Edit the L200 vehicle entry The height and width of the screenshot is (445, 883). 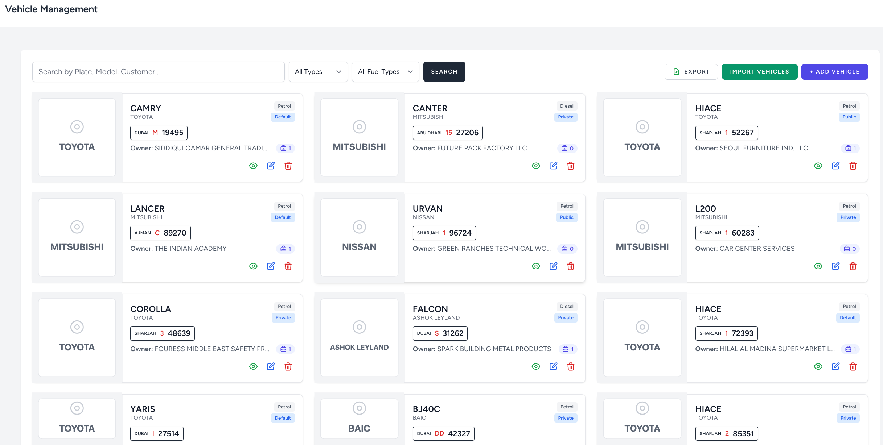coord(835,266)
